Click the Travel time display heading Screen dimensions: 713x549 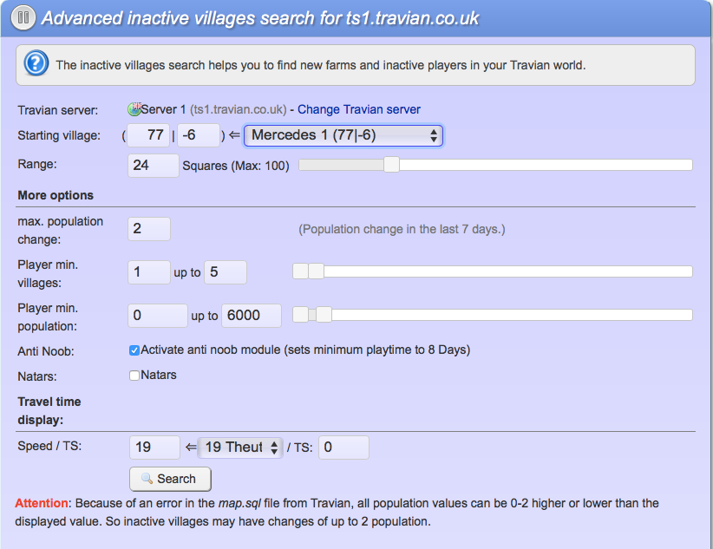tap(49, 411)
